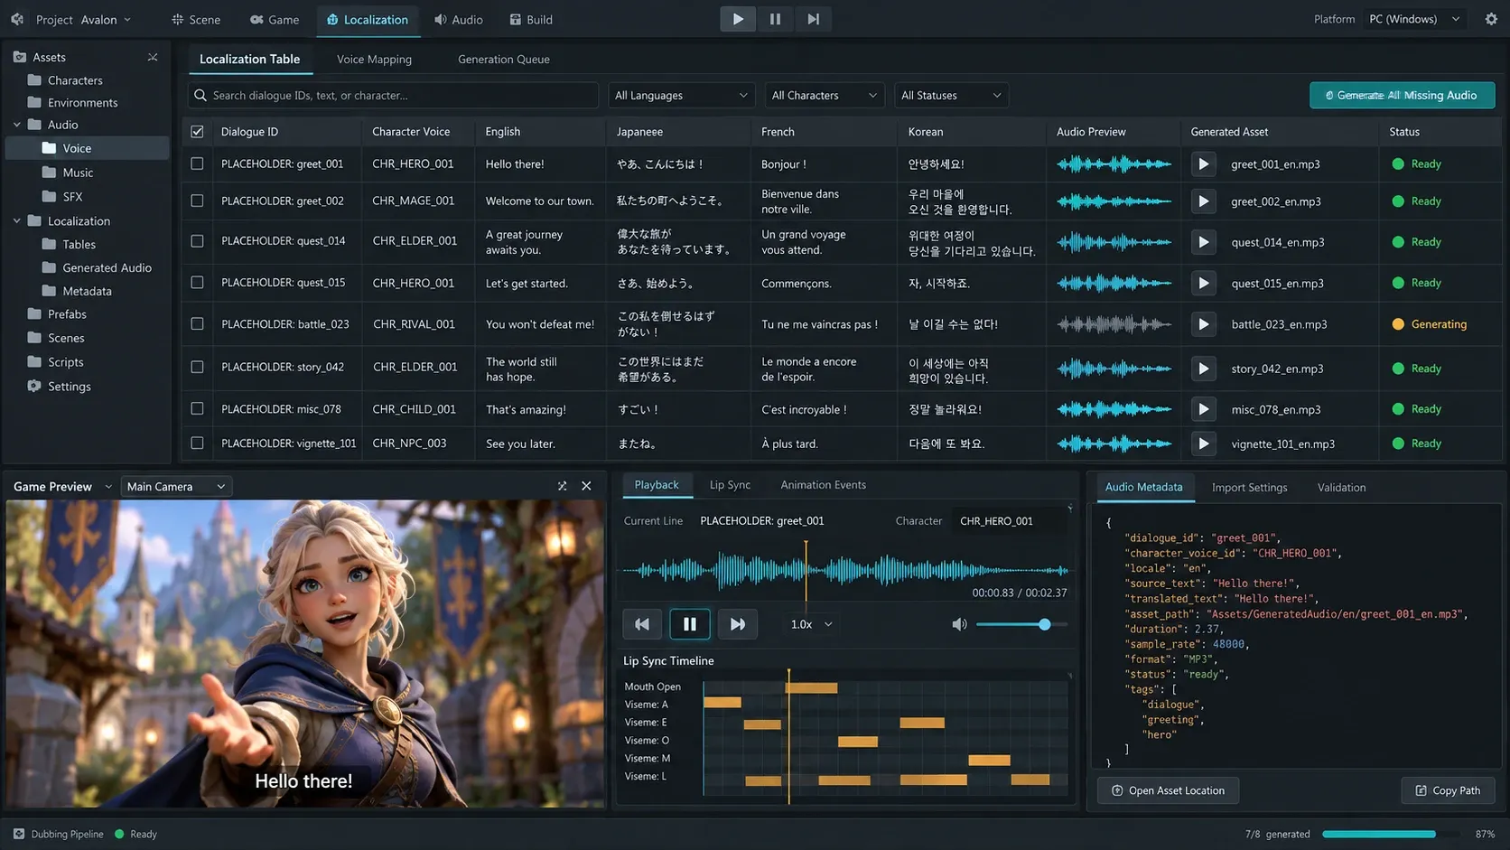Open settings gear in top right

tap(1491, 19)
